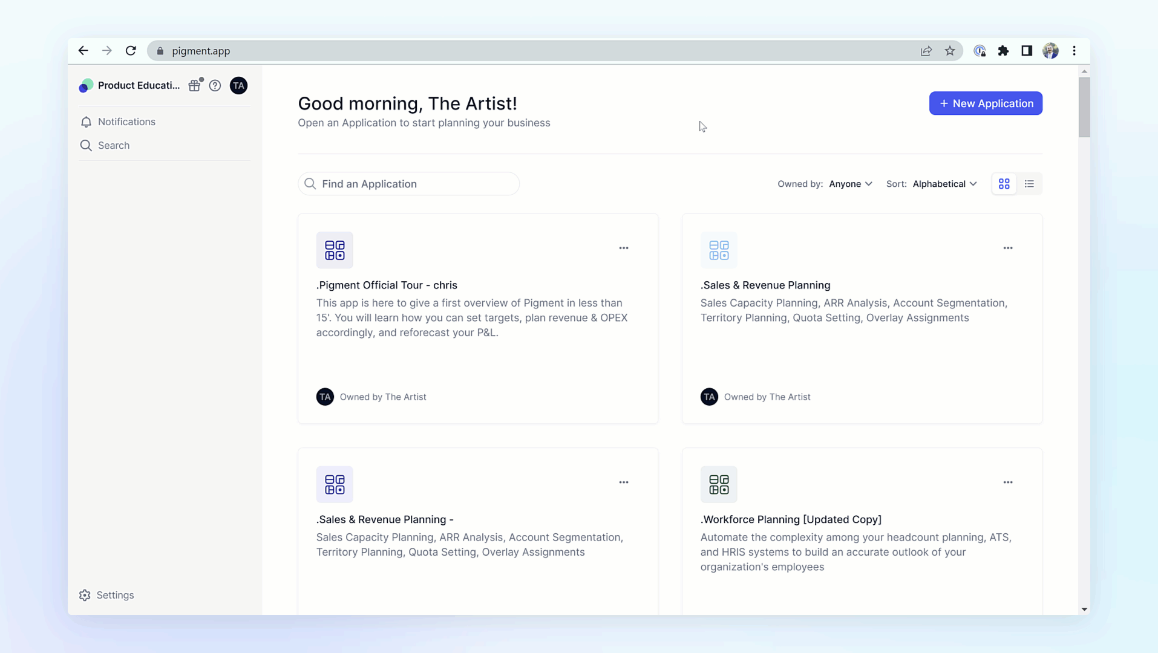The height and width of the screenshot is (653, 1158).
Task: Switch to list view
Action: [1029, 184]
